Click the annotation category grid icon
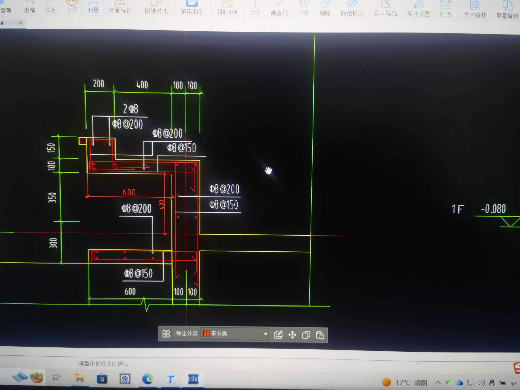 pyautogui.click(x=166, y=334)
